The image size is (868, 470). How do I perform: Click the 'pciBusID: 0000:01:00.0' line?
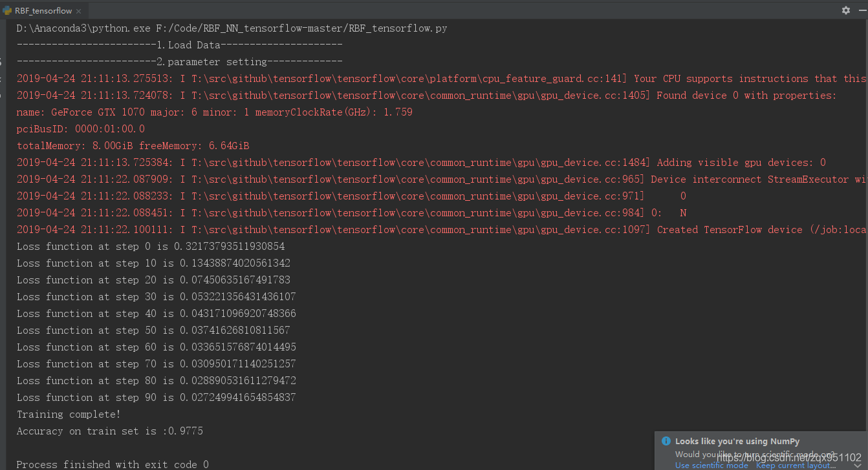tap(81, 129)
